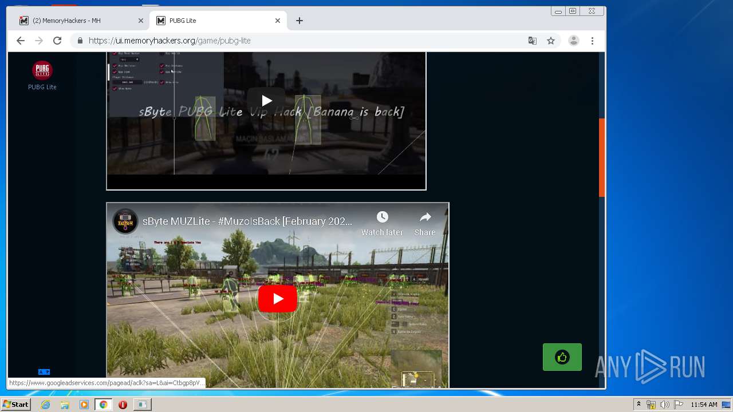Viewport: 733px width, 412px height.
Task: Open the Chrome three-dot menu
Action: pos(592,41)
